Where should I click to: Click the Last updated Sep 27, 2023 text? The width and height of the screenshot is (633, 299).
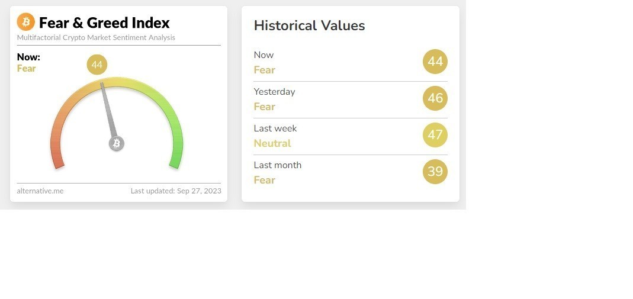click(176, 191)
